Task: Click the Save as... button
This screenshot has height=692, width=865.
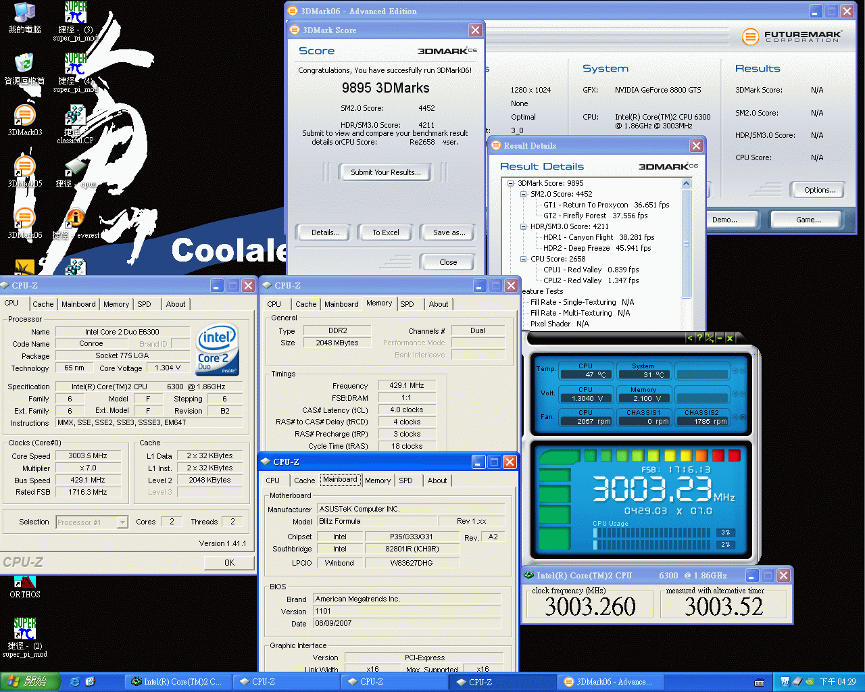Action: [x=449, y=232]
